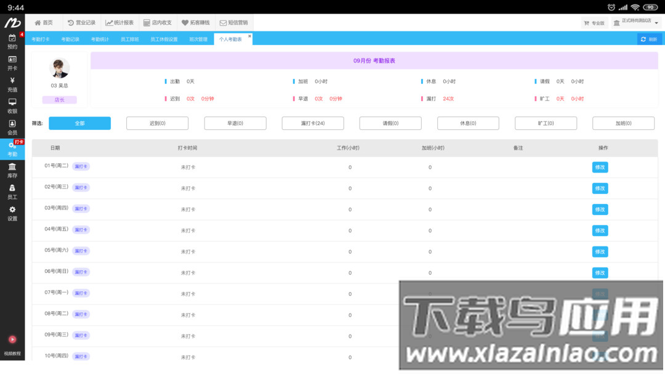Open the 营业记录 menu item
The height and width of the screenshot is (374, 665).
point(81,22)
